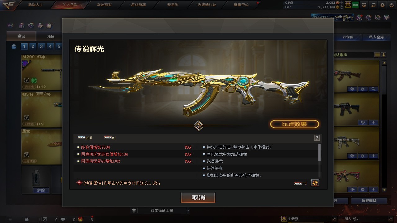Select backpack slot 3
This screenshot has height=223, width=397.
[x=41, y=46]
